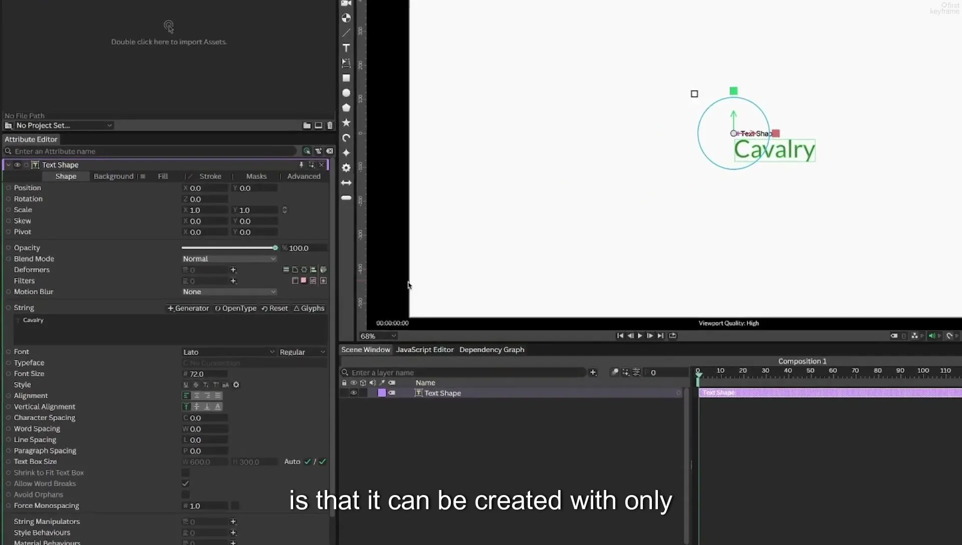Select the Capsule shape tool

[x=346, y=198]
